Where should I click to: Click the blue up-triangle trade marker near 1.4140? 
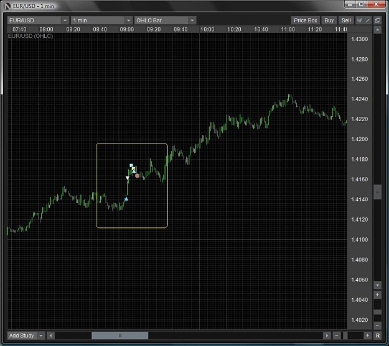point(126,199)
